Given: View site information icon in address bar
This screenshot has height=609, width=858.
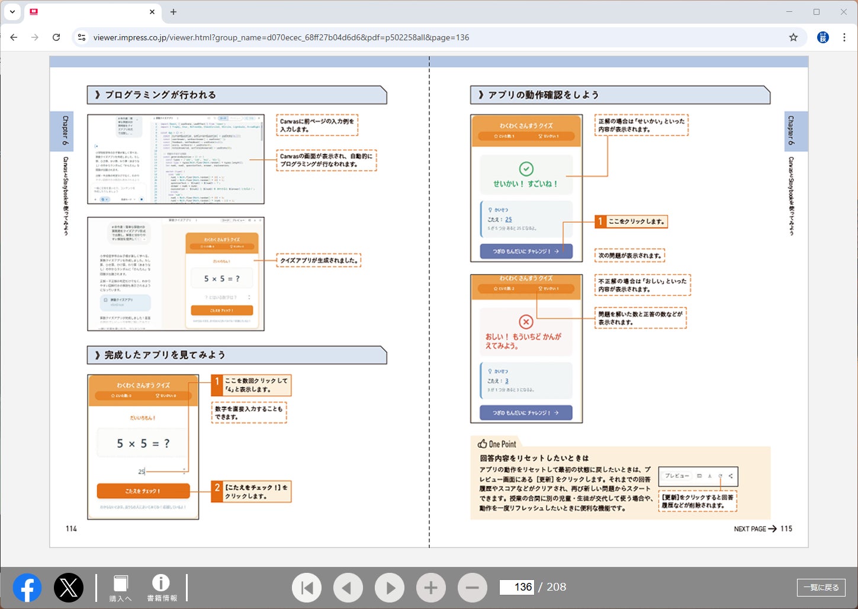Looking at the screenshot, I should pyautogui.click(x=82, y=37).
